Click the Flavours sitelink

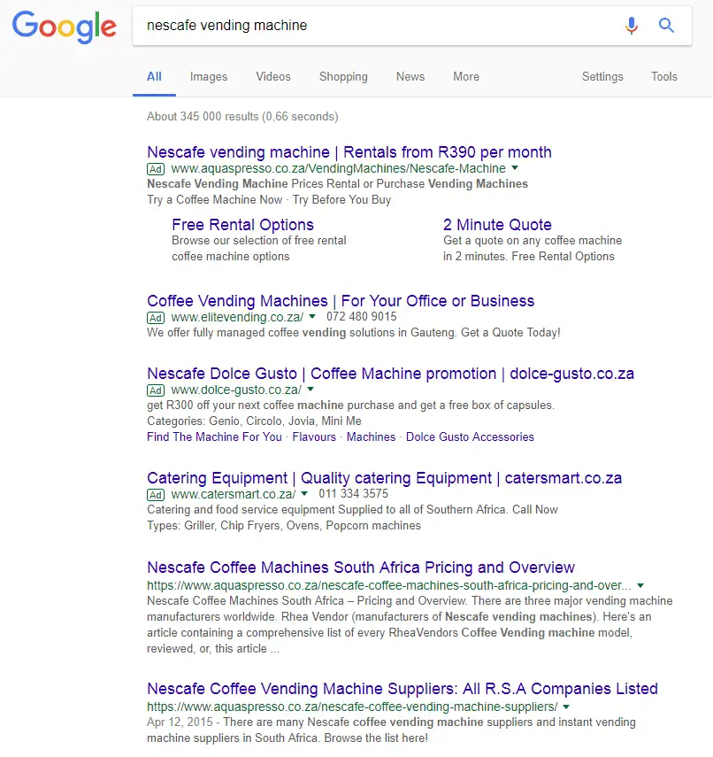[314, 436]
